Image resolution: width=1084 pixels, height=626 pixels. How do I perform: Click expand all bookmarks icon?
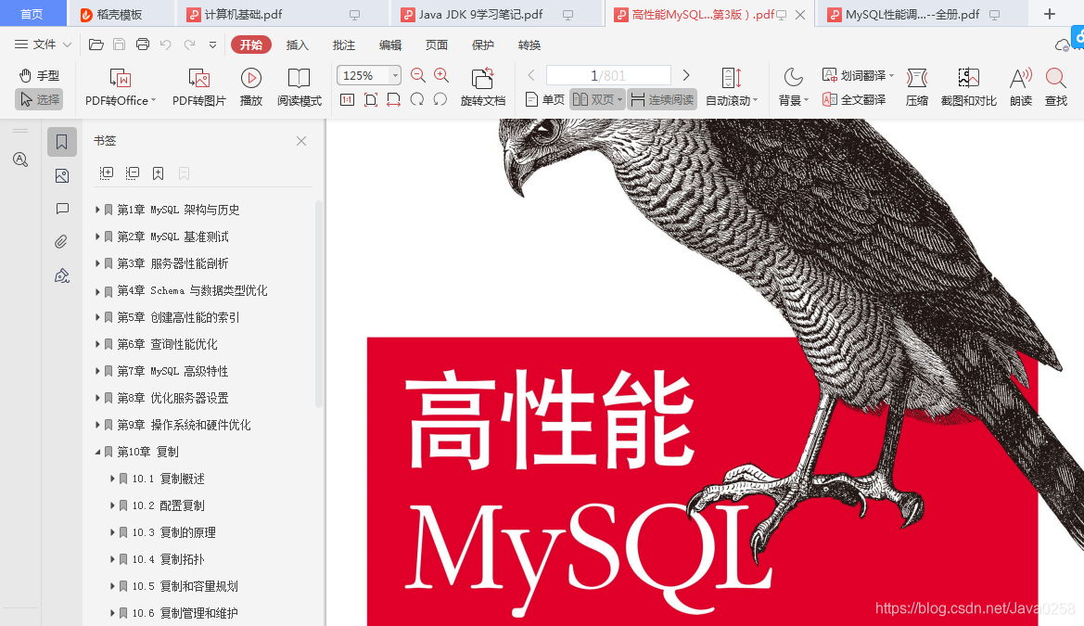pos(107,173)
